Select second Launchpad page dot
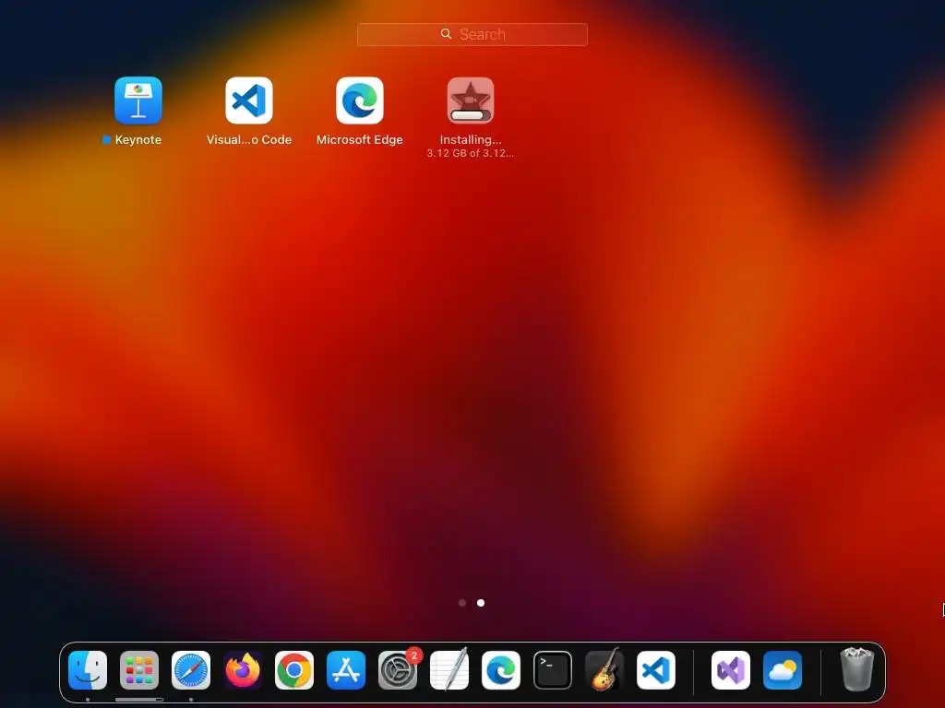 [x=481, y=603]
